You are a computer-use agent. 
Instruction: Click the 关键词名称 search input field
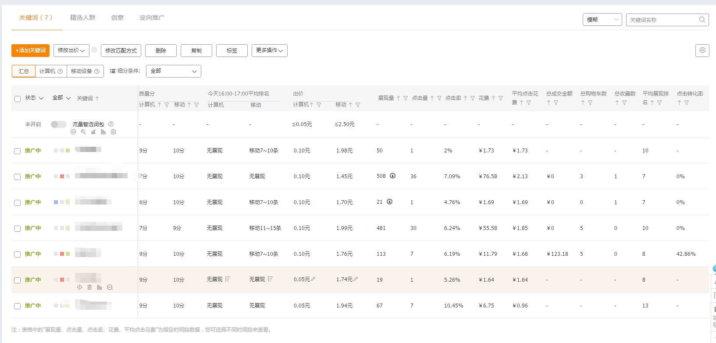pyautogui.click(x=662, y=20)
